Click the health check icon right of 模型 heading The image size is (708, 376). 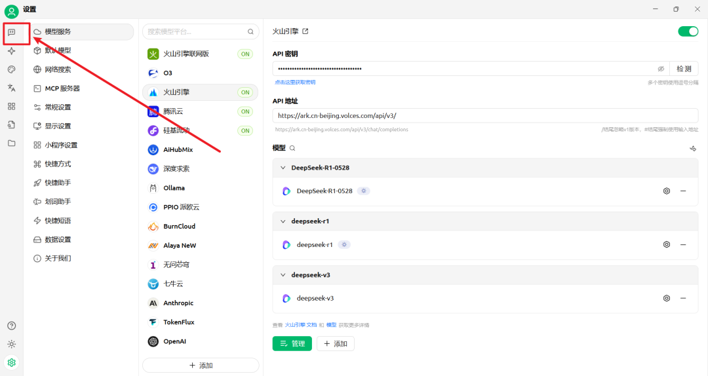(693, 149)
